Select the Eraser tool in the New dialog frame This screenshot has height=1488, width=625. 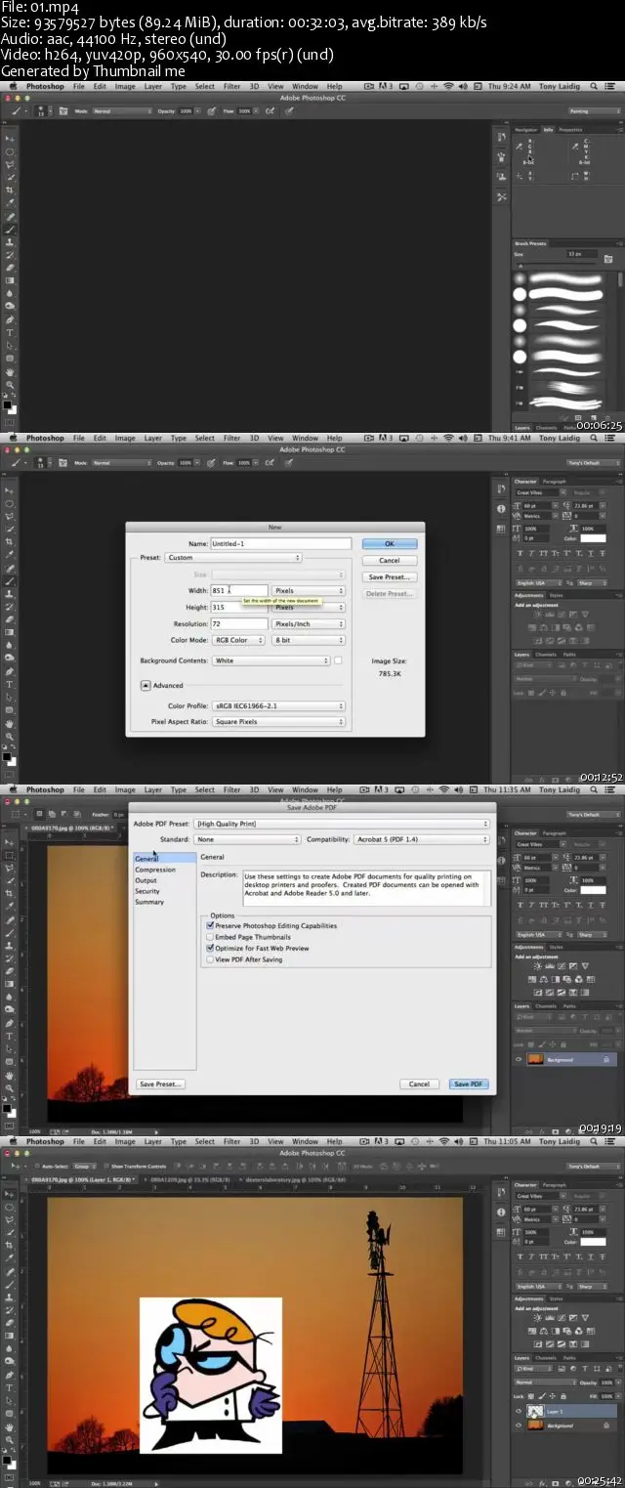(x=10, y=619)
